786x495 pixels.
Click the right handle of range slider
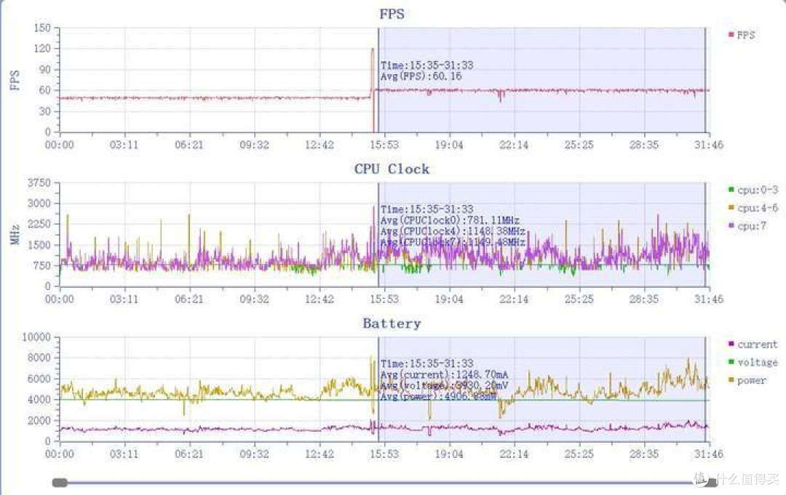click(710, 483)
